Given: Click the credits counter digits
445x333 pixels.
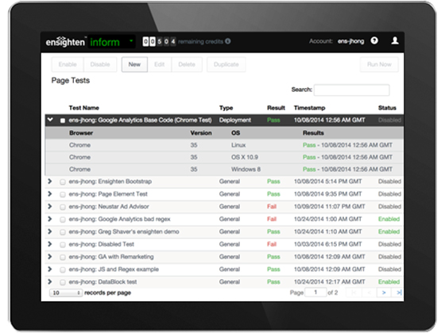Looking at the screenshot, I should [x=159, y=41].
